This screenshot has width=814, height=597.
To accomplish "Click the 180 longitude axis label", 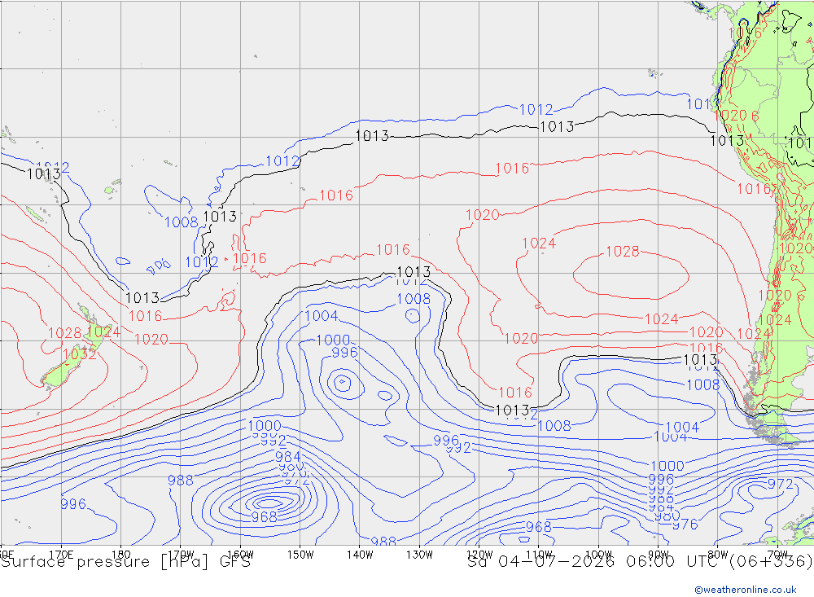I will pyautogui.click(x=121, y=554).
